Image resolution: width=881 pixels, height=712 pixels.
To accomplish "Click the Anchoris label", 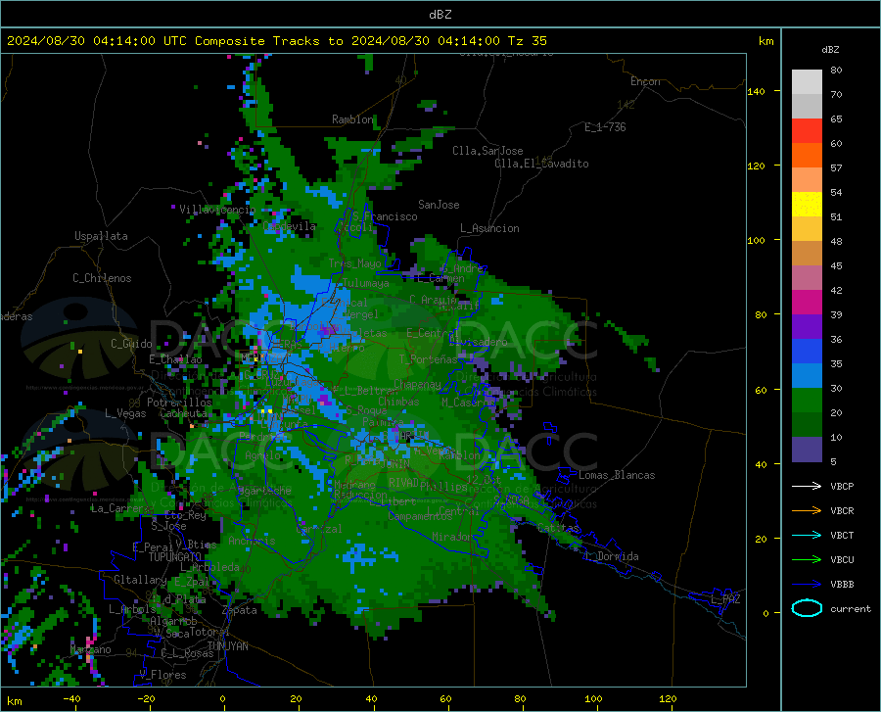I will point(252,541).
